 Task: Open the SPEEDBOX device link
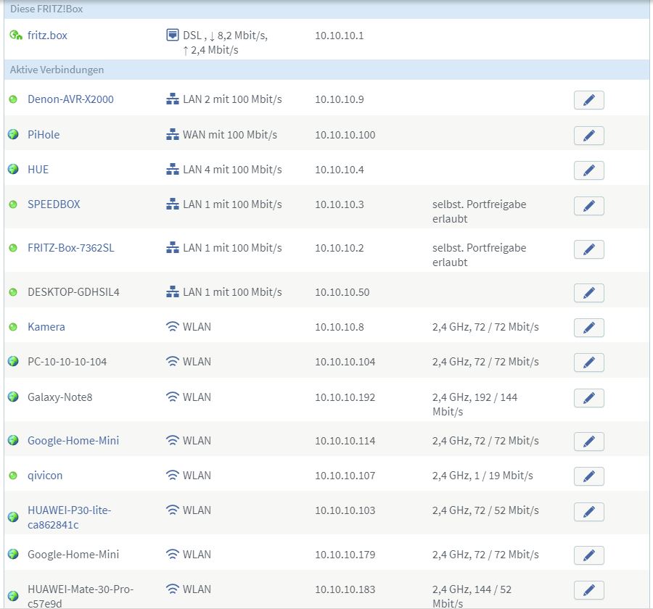point(54,204)
